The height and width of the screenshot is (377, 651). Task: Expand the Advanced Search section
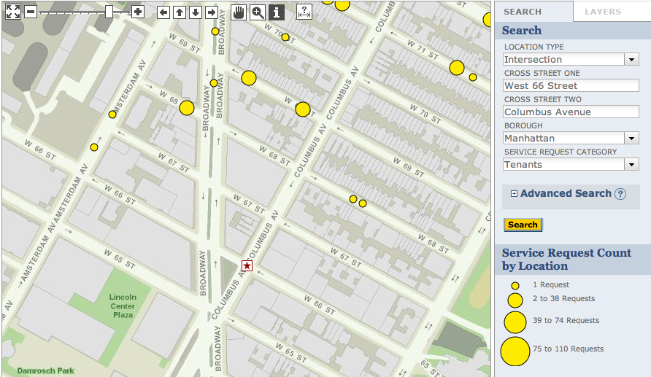pos(514,194)
